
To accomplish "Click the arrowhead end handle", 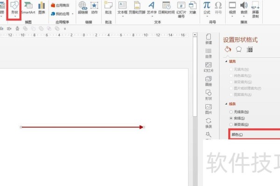I will [144, 127].
